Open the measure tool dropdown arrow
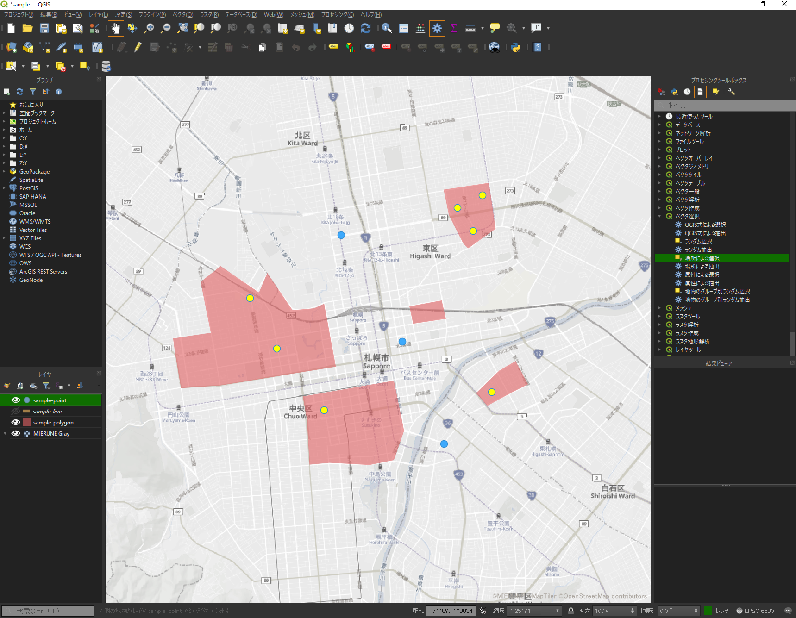 pyautogui.click(x=482, y=28)
